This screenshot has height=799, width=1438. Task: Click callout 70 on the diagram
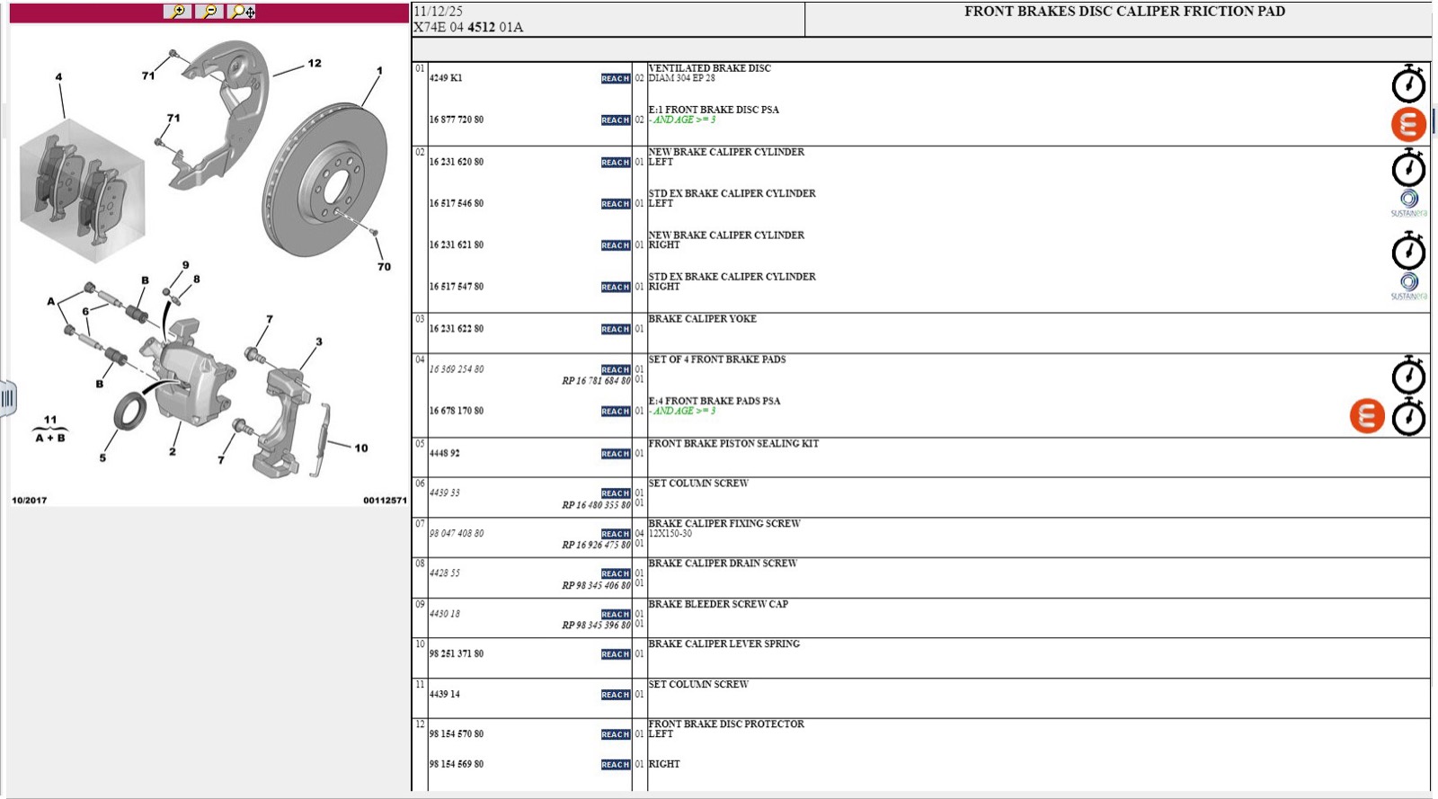(x=384, y=266)
